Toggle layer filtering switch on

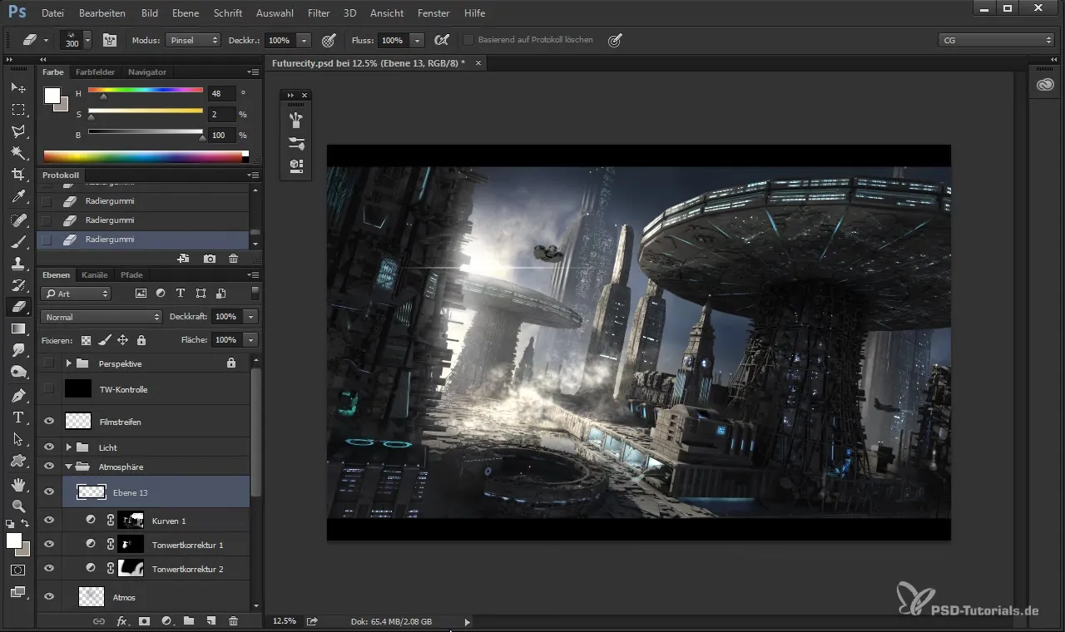tap(255, 293)
